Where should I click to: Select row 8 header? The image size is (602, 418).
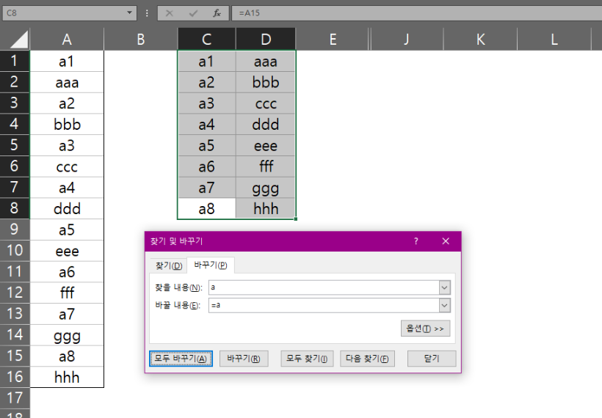coord(15,208)
